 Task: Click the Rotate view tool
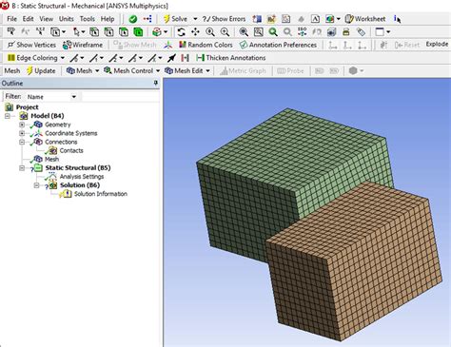tap(181, 32)
